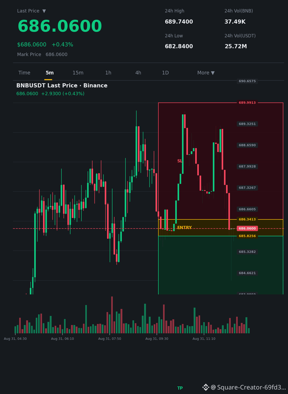Click the 684.6621 price axis label
Screen dimensions: 288x394
247,273
